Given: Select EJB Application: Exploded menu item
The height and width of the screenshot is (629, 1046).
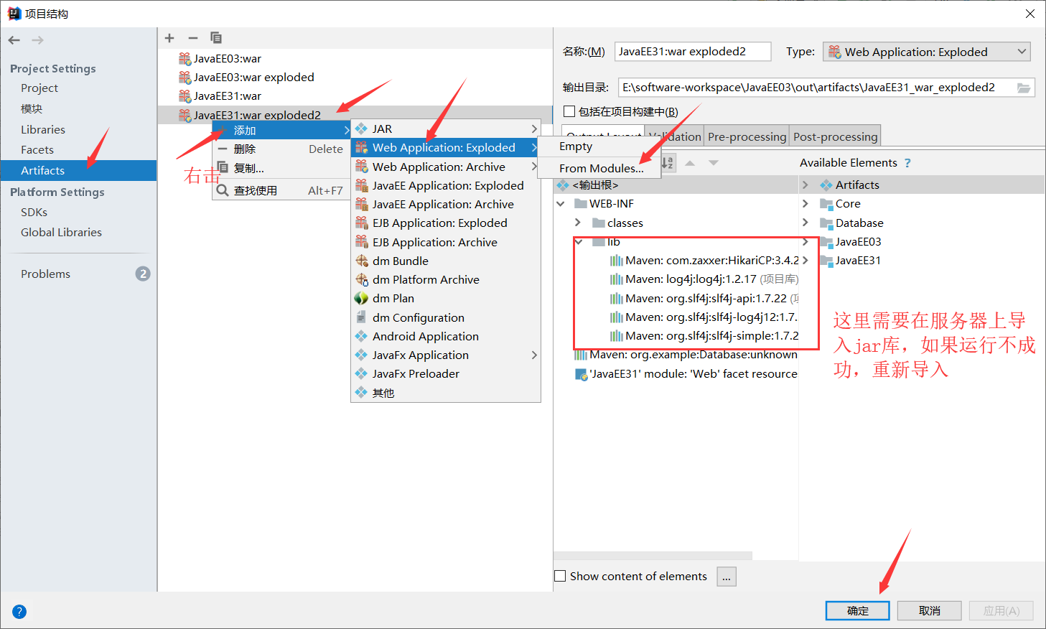Looking at the screenshot, I should click(x=446, y=223).
